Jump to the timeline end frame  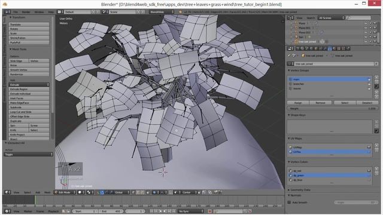coord(174,211)
